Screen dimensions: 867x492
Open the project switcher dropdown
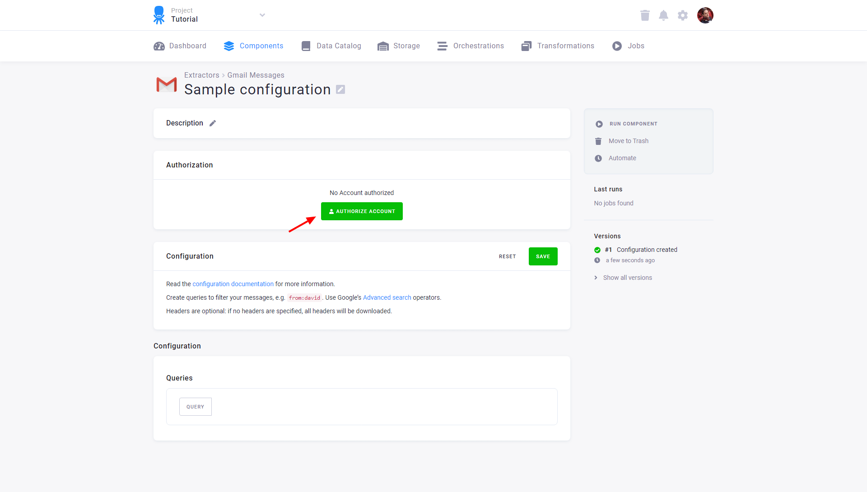tap(262, 15)
